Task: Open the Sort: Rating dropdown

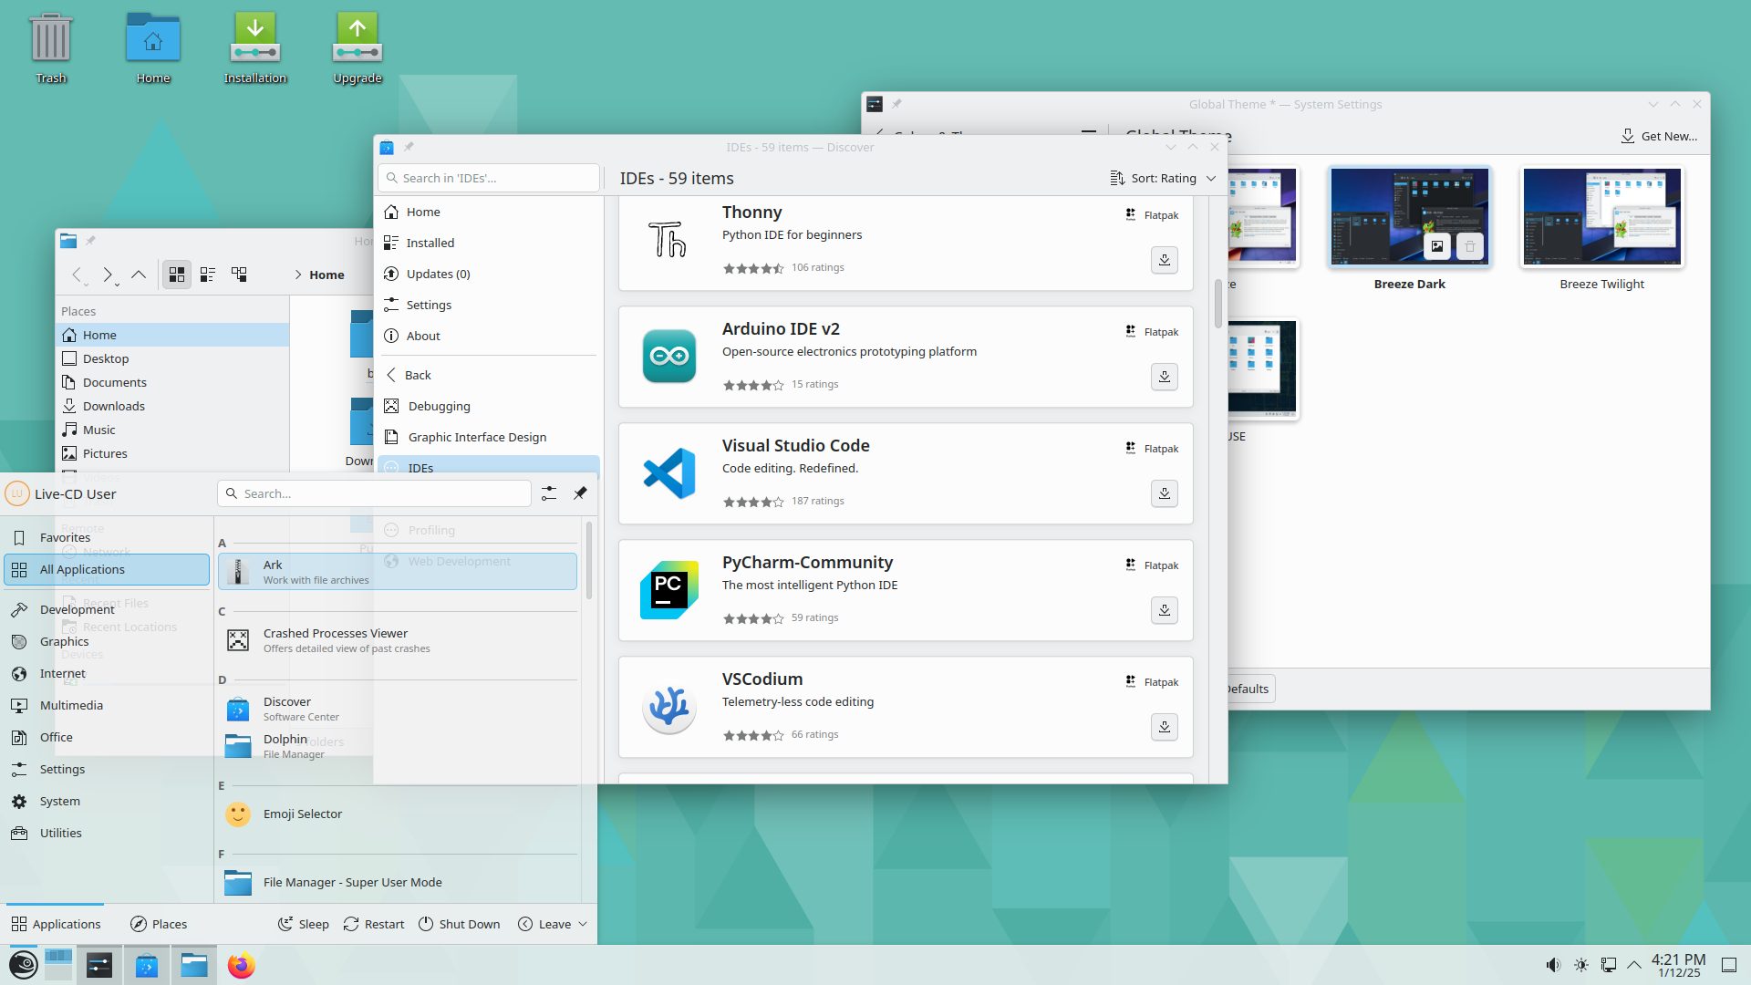Action: [1163, 179]
